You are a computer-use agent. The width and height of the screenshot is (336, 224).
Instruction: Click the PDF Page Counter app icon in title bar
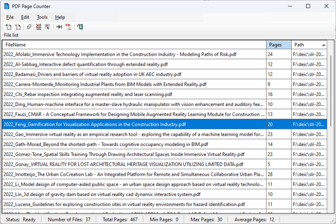[x=7, y=6]
